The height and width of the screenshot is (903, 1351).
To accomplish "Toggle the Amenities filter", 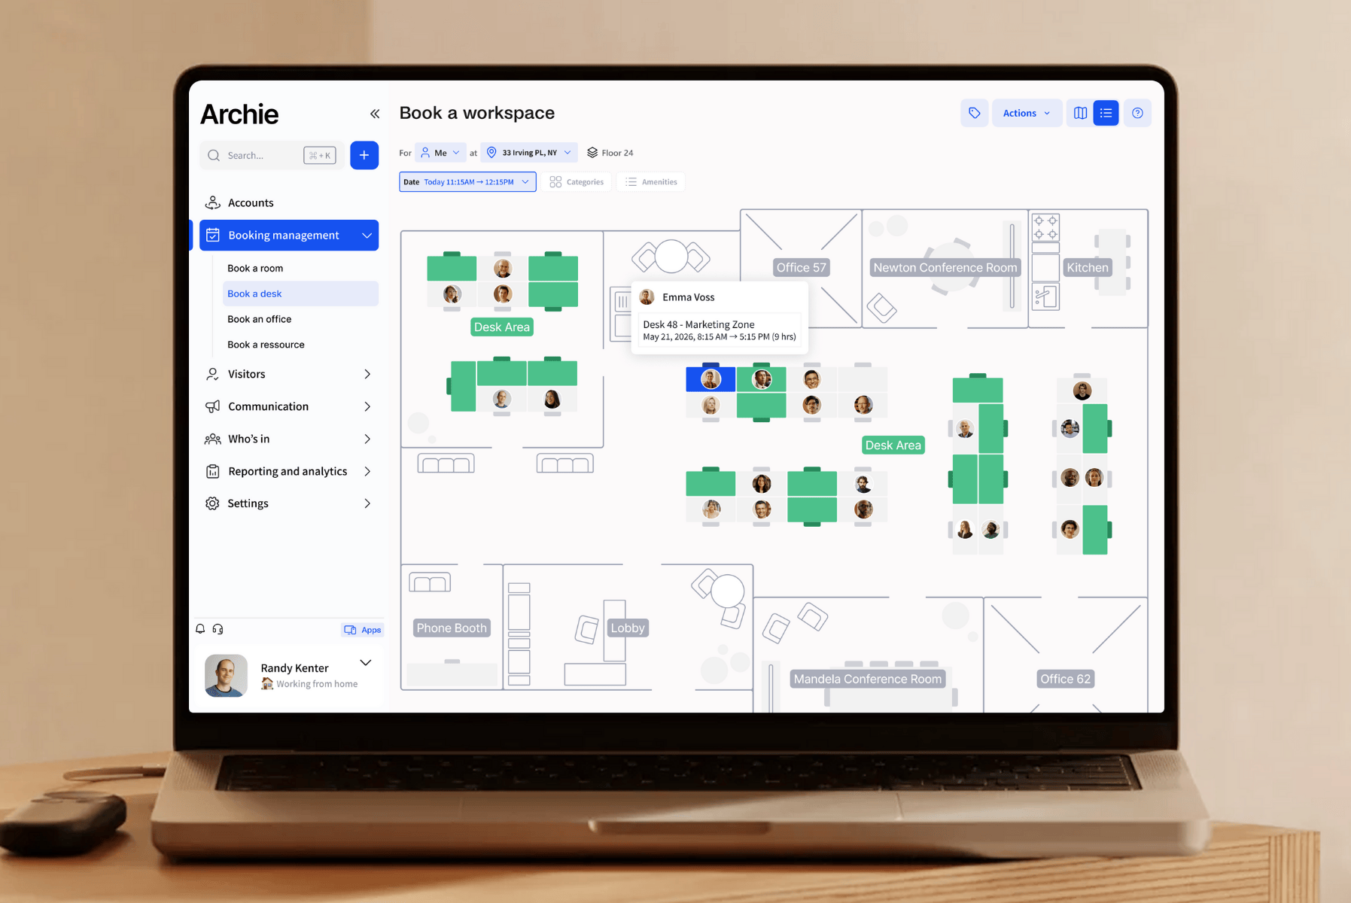I will click(650, 181).
